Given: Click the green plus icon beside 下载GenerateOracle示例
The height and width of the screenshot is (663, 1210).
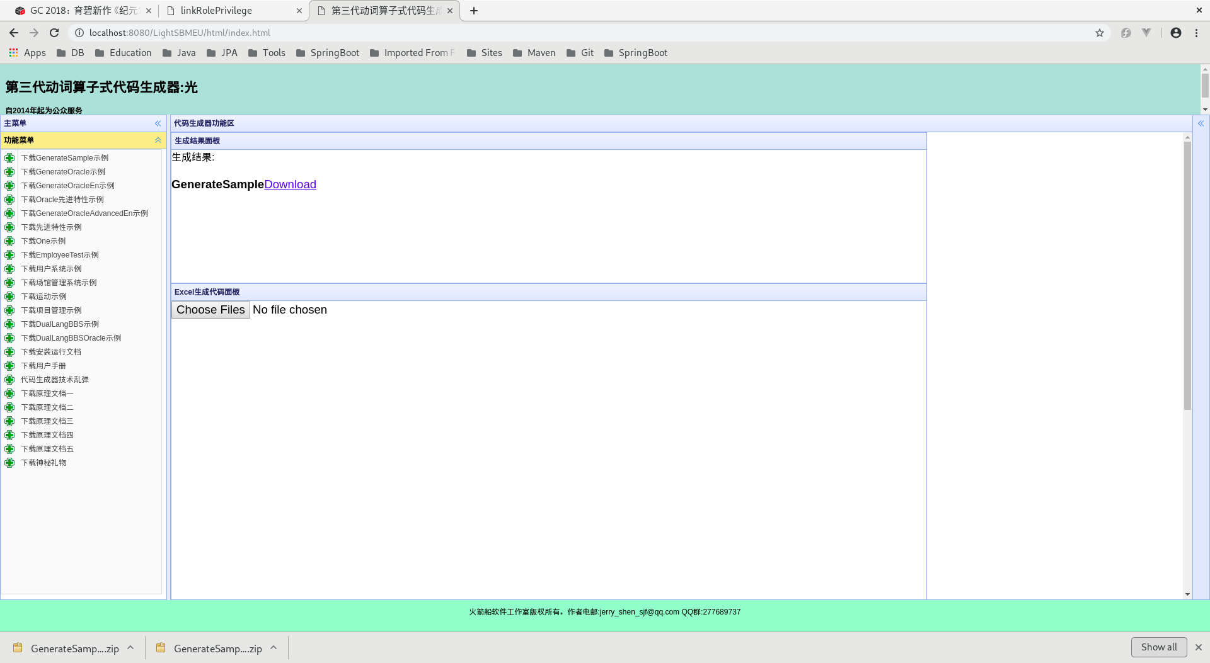Looking at the screenshot, I should tap(9, 172).
